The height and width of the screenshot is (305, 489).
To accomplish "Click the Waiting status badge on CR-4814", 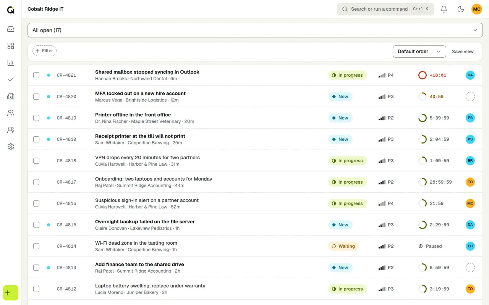I will click(343, 246).
